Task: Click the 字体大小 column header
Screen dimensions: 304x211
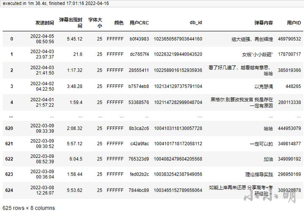Action: (x=95, y=23)
